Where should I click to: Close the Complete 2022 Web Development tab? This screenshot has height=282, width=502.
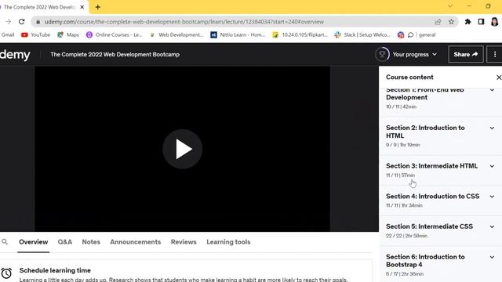point(82,7)
